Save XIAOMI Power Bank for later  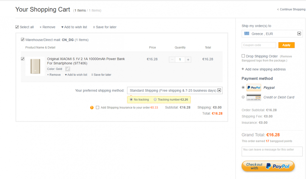[101, 75]
